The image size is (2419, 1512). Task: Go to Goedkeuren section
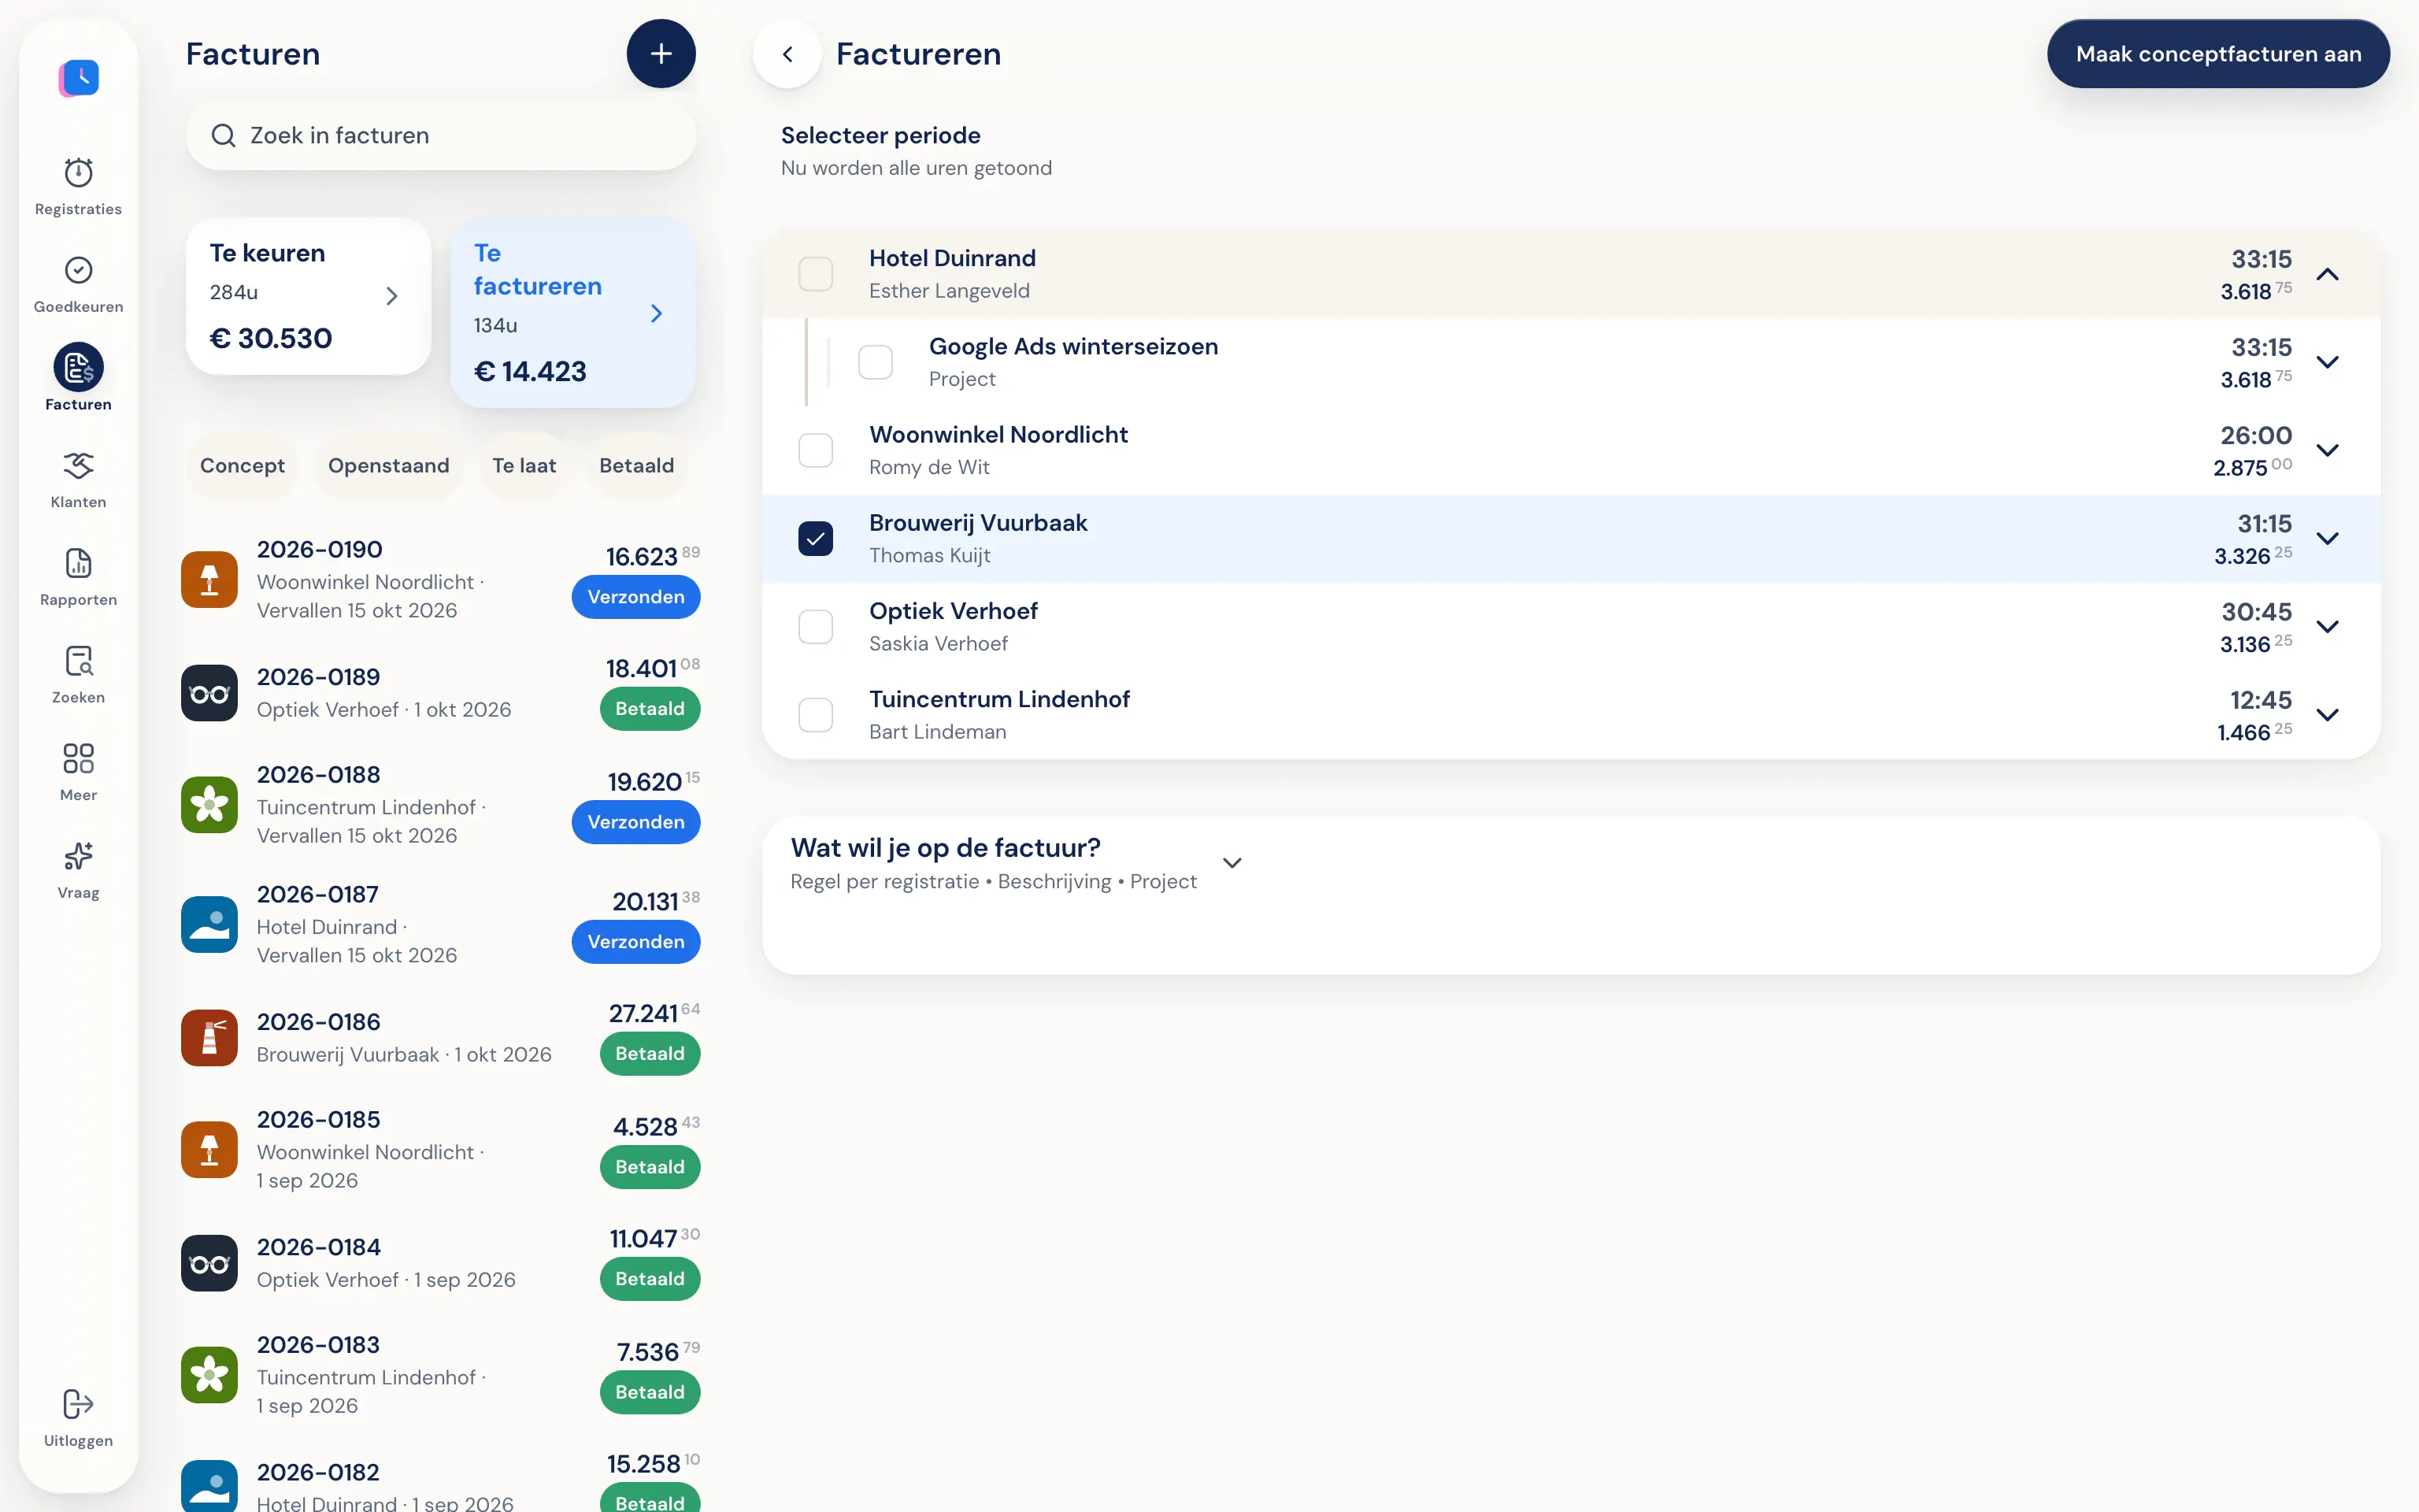click(x=78, y=284)
